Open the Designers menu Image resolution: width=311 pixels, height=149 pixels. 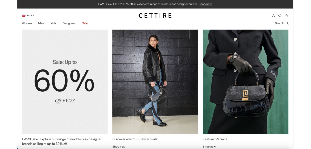coord(69,23)
